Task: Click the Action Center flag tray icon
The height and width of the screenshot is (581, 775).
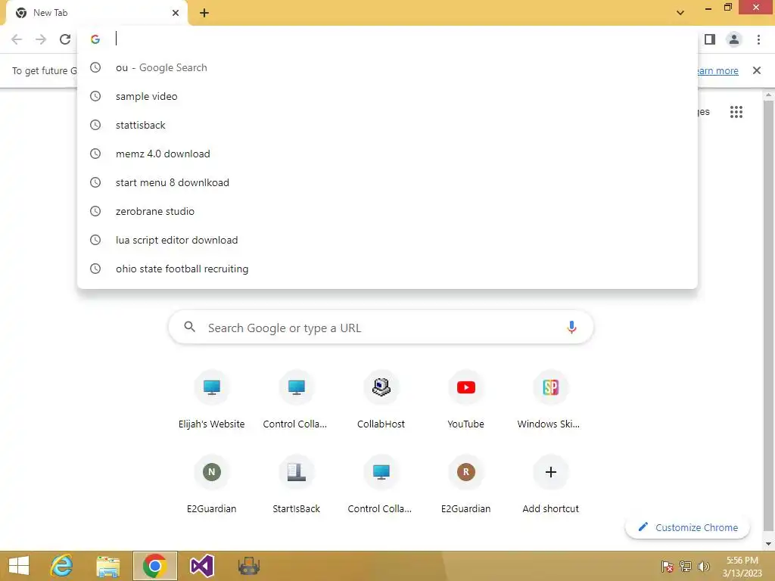Action: click(668, 566)
